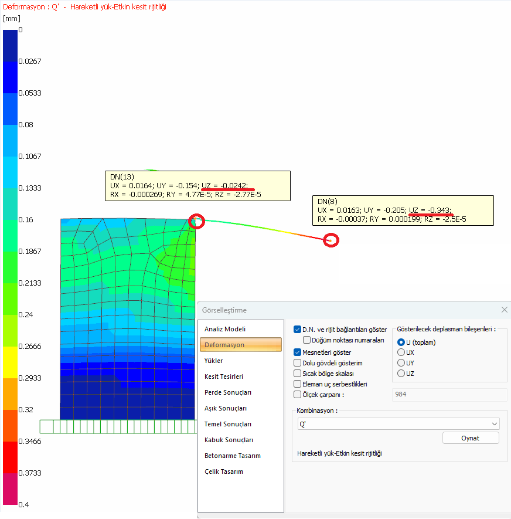Go to Perde Sonuçları section

pyautogui.click(x=228, y=392)
